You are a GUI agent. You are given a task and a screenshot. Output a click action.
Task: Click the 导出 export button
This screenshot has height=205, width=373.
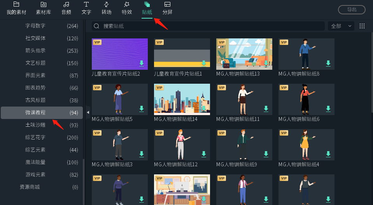coord(352,10)
